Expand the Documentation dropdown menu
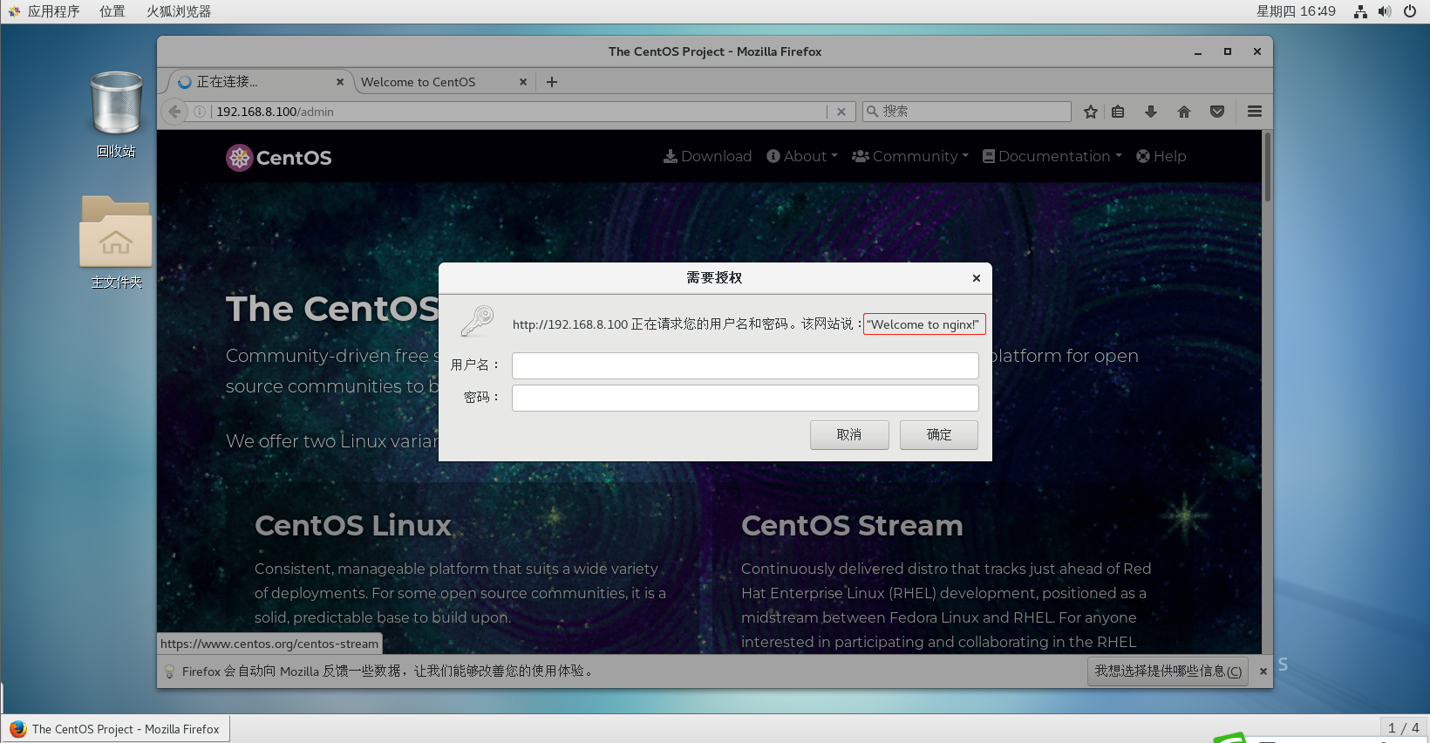The width and height of the screenshot is (1430, 743). click(1052, 156)
